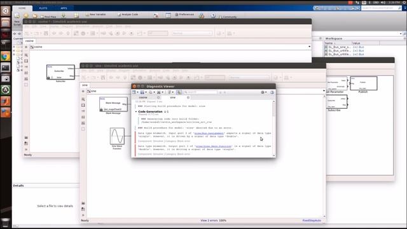Click Analyze Code in MATLAB toolstrip
The image size is (407, 229).
(128, 15)
